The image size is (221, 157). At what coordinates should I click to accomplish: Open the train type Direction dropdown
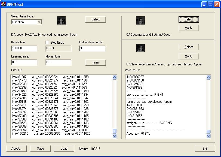pos(39,22)
